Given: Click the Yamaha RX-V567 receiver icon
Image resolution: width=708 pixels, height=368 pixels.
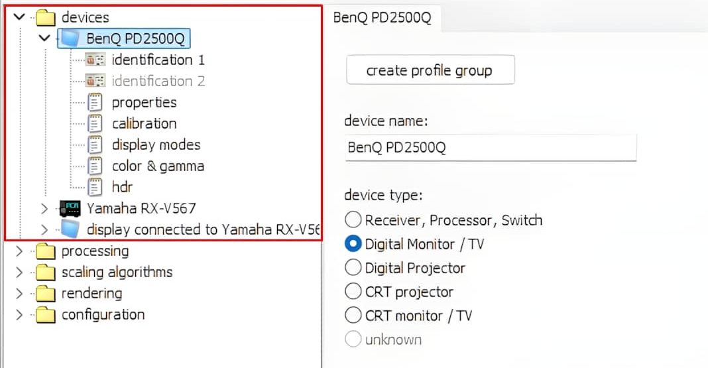Looking at the screenshot, I should coord(70,208).
